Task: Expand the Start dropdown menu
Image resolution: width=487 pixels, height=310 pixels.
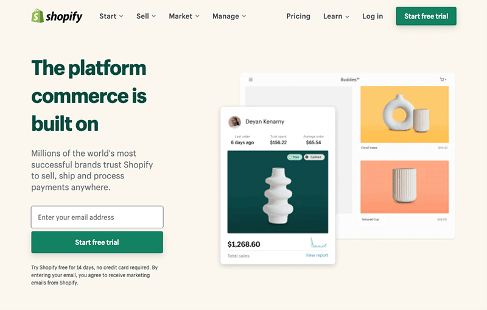Action: tap(111, 16)
